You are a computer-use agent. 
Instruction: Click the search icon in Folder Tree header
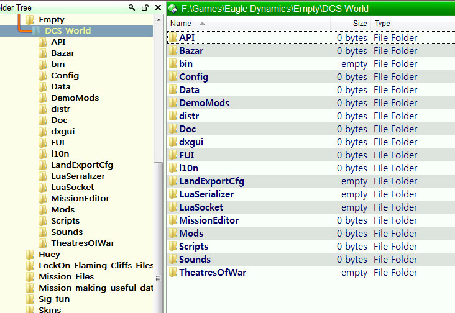point(132,7)
